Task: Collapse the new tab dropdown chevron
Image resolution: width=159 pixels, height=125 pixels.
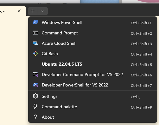Action: tap(42, 11)
